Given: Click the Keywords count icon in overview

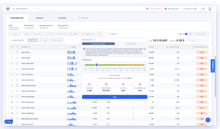Looking at the screenshot, I should [x=89, y=84].
